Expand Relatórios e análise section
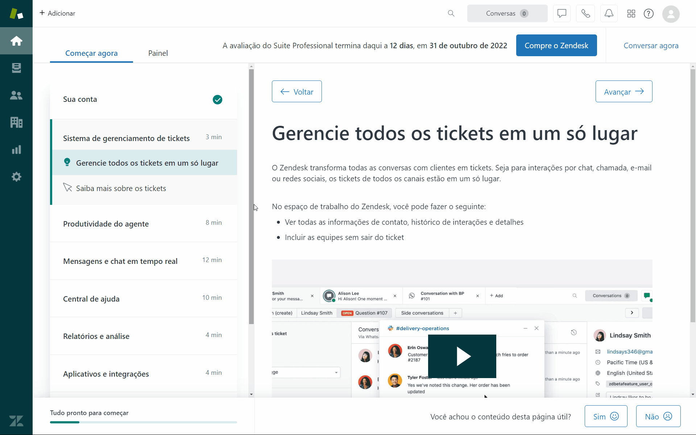Screen dimensions: 696x435 click(x=144, y=336)
